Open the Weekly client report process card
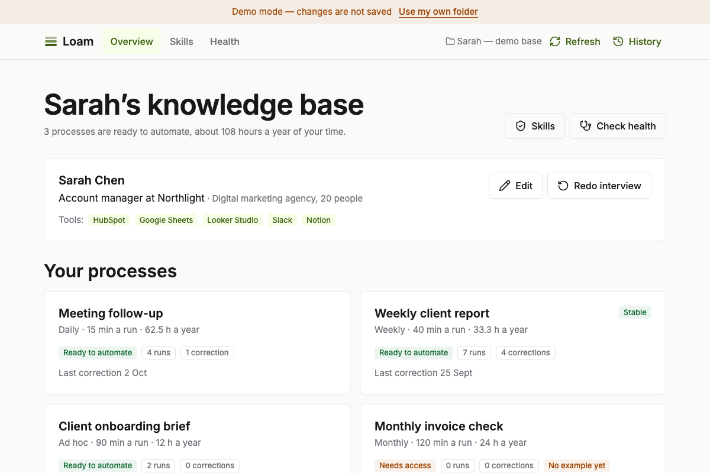The image size is (710, 473). 513,342
